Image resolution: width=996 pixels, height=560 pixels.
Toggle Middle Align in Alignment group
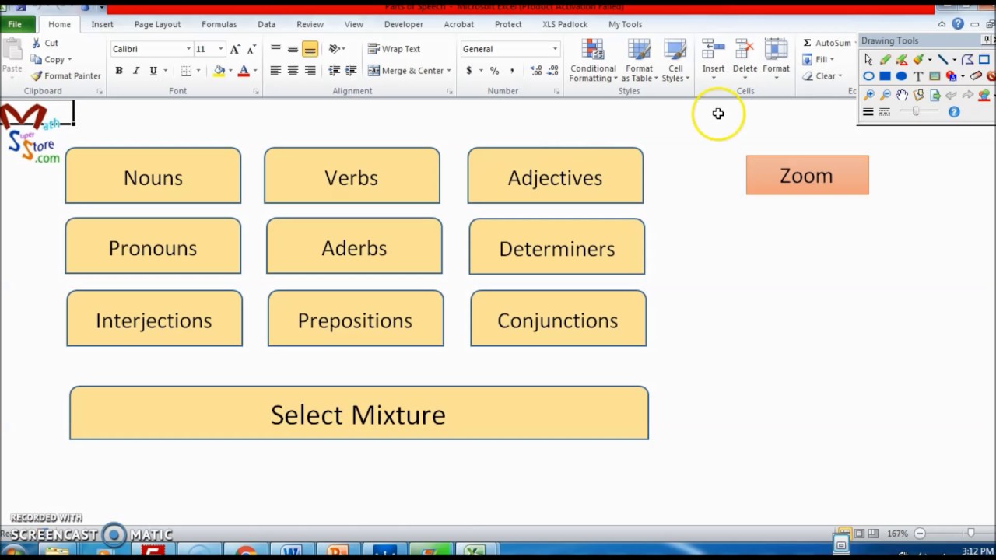pyautogui.click(x=293, y=49)
